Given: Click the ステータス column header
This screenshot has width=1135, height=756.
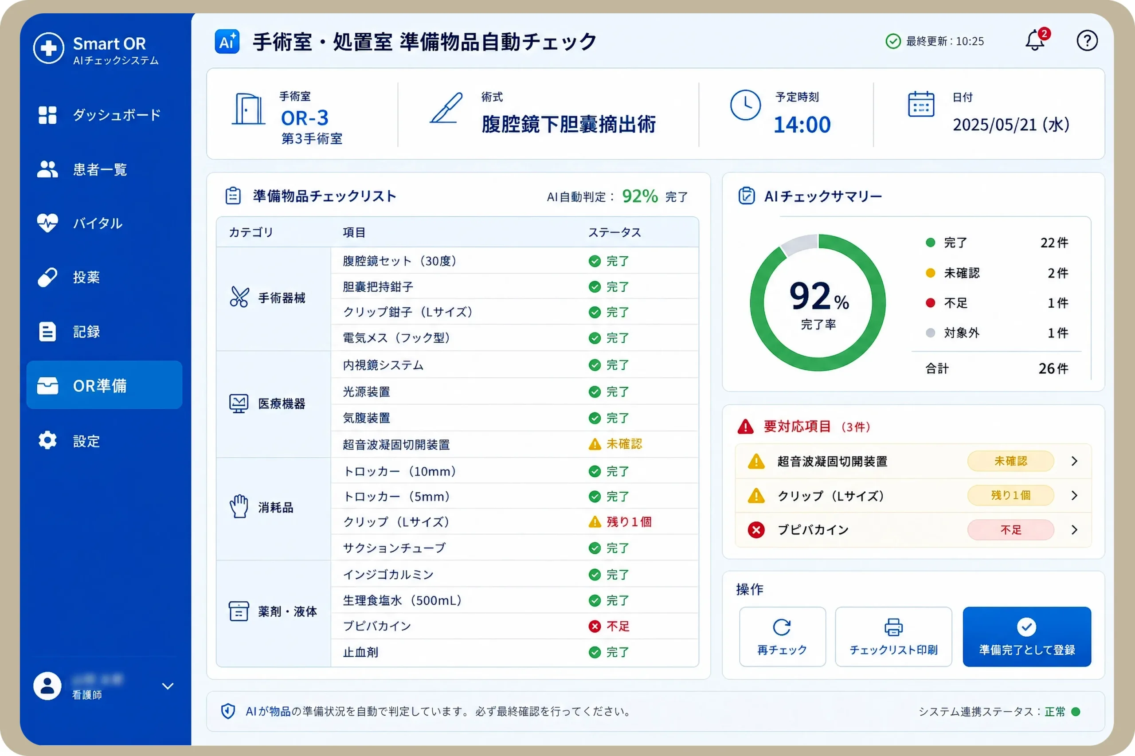Looking at the screenshot, I should (614, 232).
